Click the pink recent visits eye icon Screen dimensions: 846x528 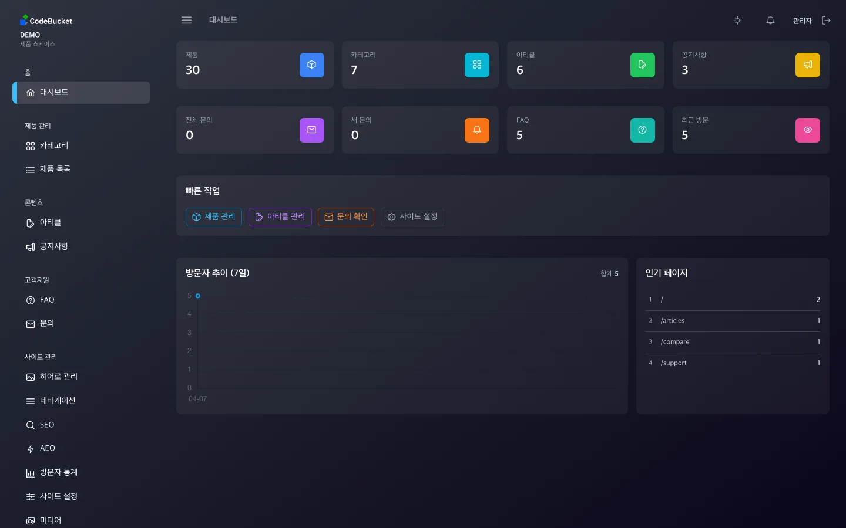point(807,130)
